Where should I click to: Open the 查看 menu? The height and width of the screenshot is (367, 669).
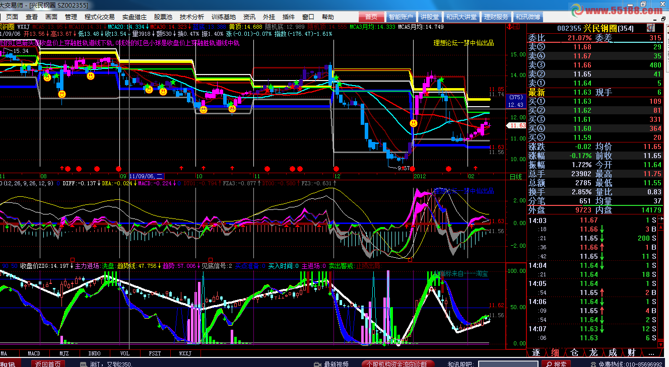tap(32, 17)
